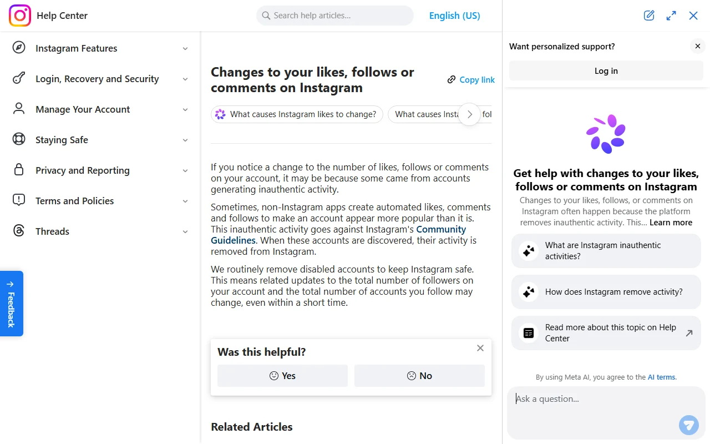
Task: Click the send message arrow icon
Action: coord(688,425)
